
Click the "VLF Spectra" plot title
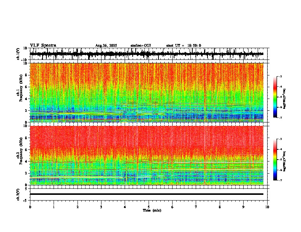pyautogui.click(x=43, y=45)
